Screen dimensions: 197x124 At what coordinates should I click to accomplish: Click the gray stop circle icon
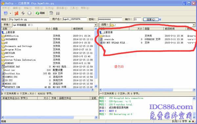pos(30,13)
